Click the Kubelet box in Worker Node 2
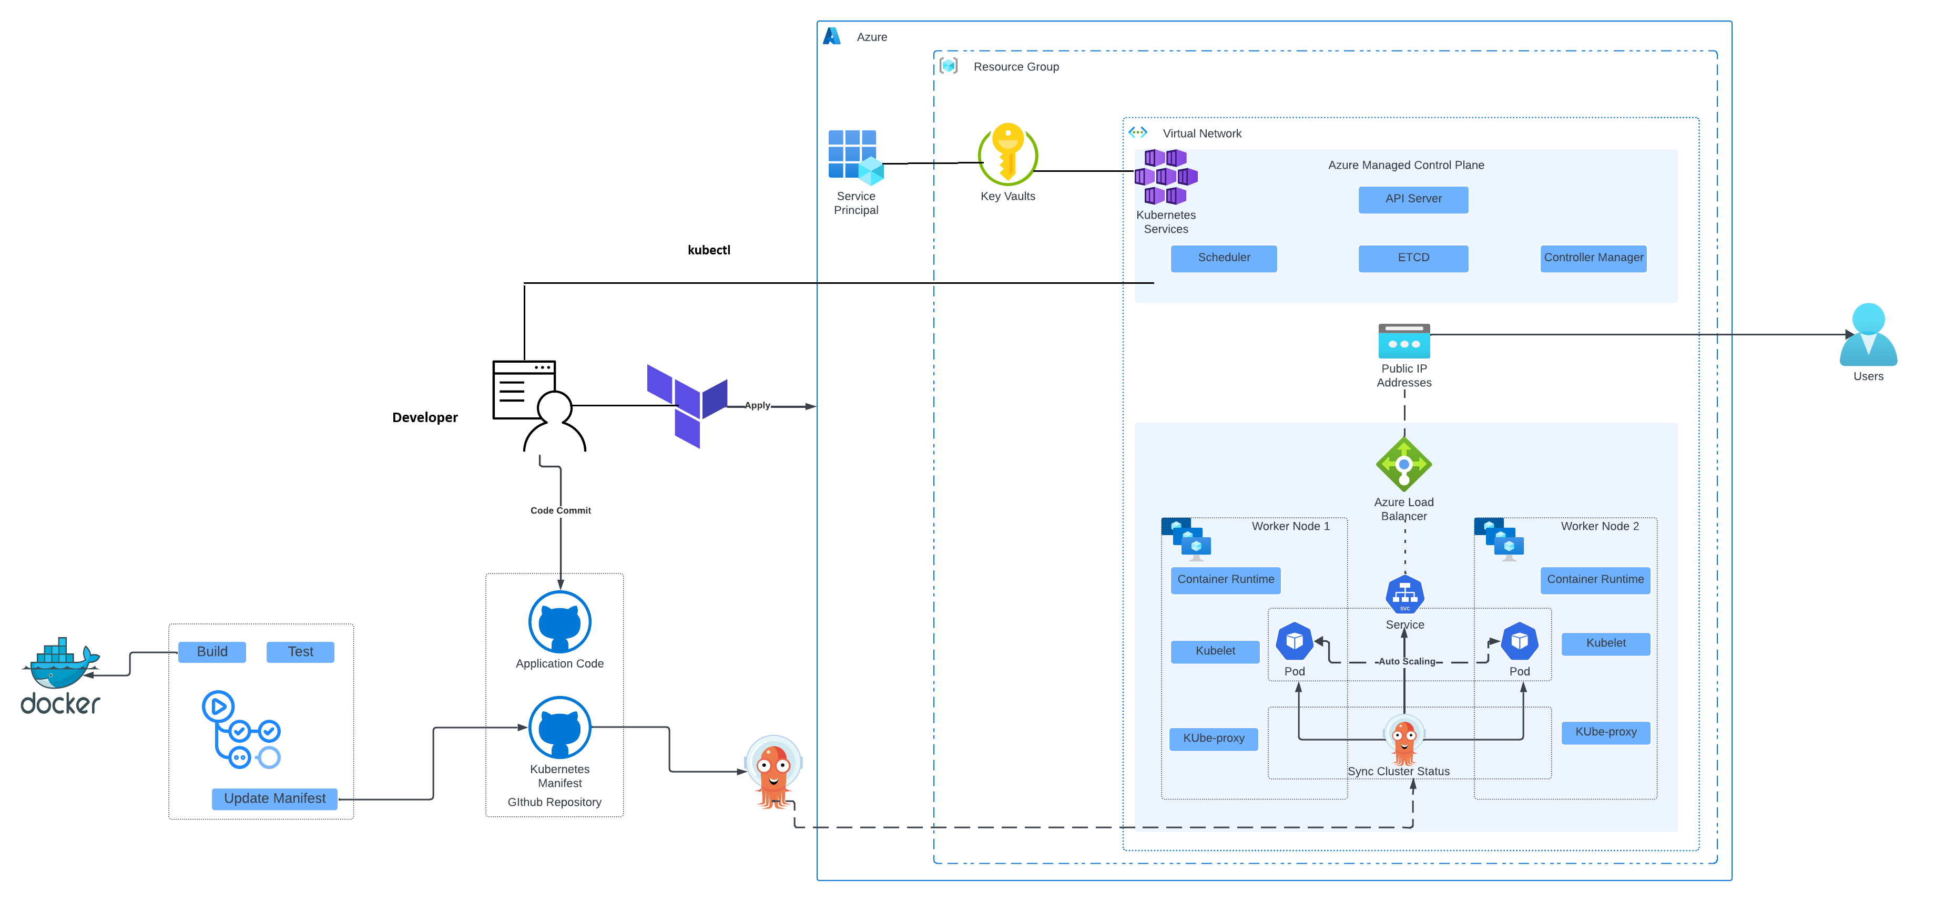The image size is (1935, 902). click(x=1605, y=643)
